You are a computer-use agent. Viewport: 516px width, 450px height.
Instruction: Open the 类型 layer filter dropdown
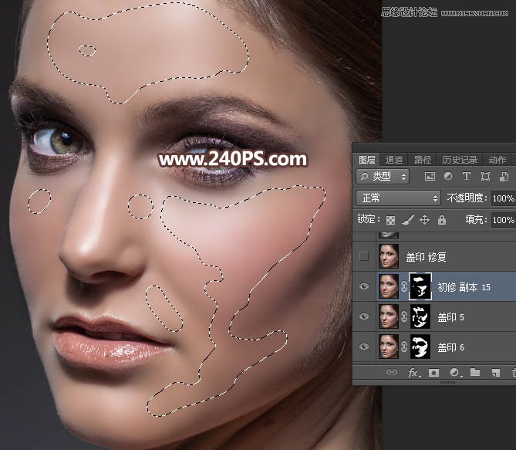tap(383, 177)
